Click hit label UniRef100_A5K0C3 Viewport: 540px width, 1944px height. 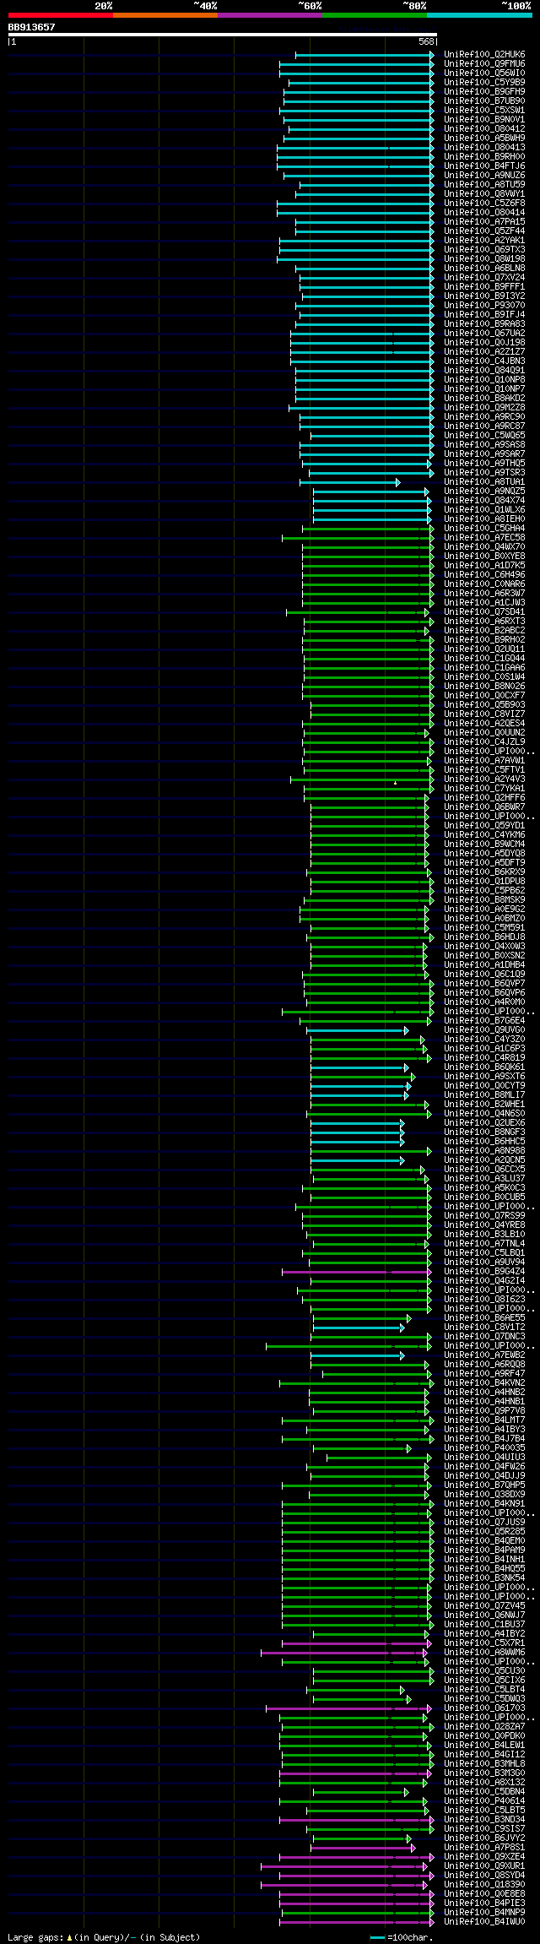click(484, 1188)
